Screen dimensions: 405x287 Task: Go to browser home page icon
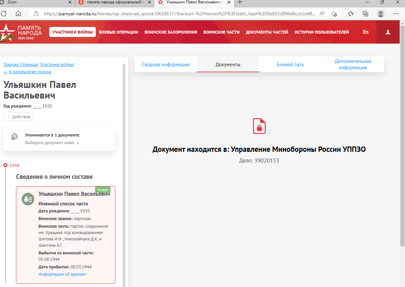[18, 14]
